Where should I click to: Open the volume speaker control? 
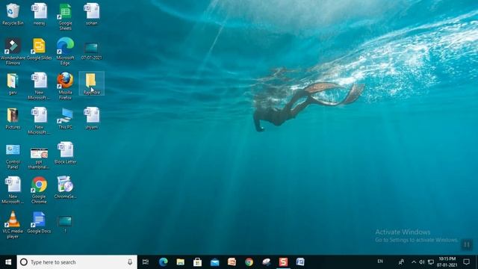(422, 262)
